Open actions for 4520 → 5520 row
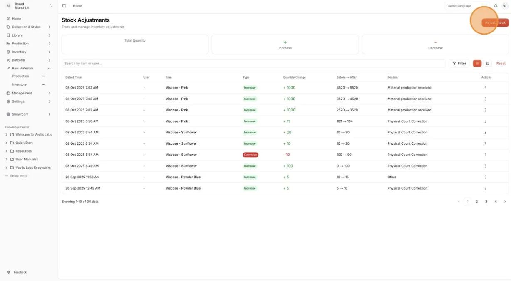511x281 pixels. coord(485,88)
